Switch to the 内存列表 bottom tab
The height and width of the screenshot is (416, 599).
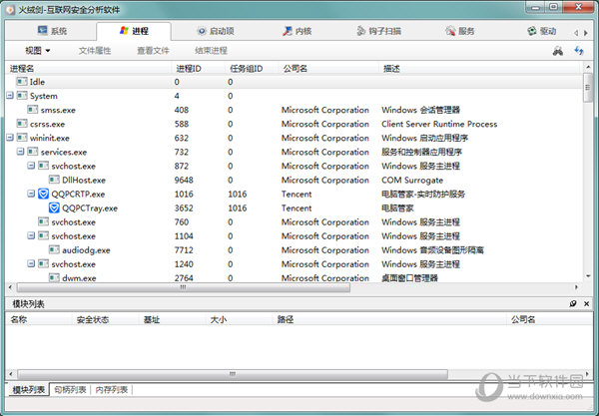[x=112, y=390]
